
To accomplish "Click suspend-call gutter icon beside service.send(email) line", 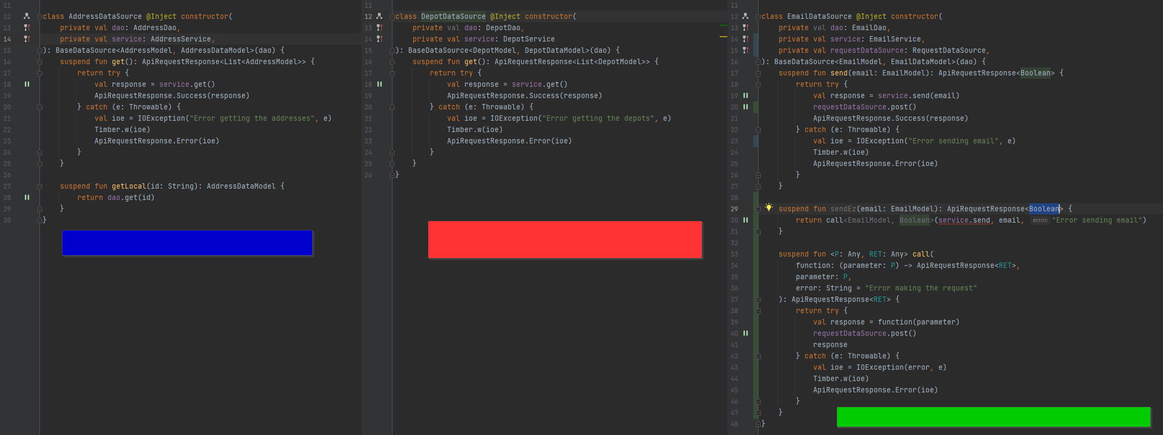I will [745, 95].
